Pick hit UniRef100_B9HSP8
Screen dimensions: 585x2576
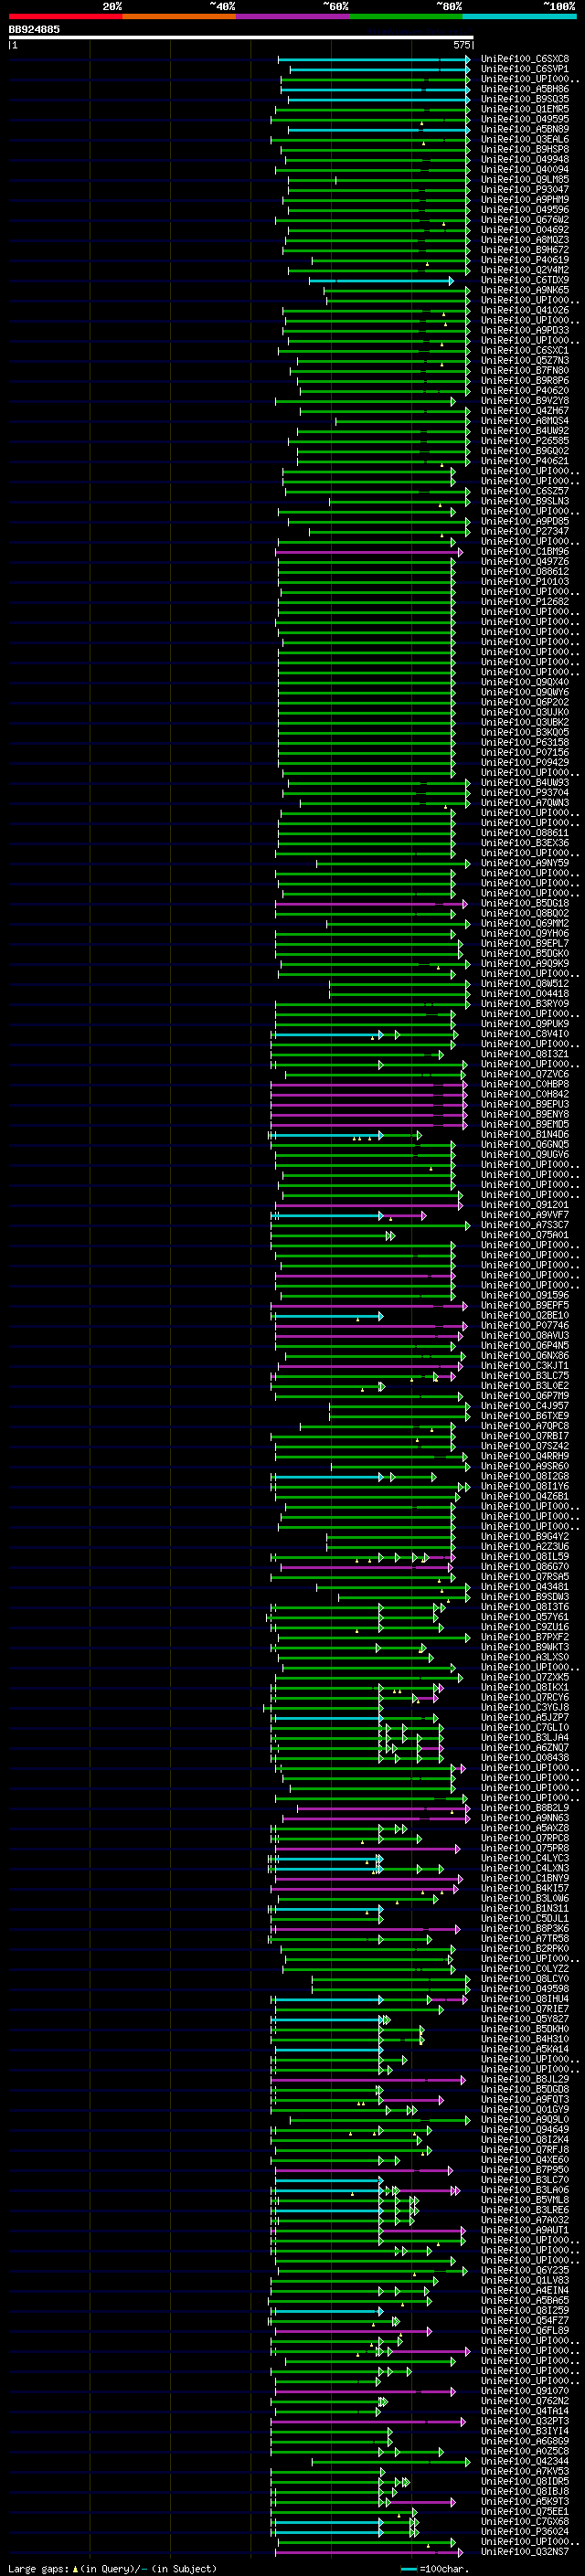coord(525,149)
